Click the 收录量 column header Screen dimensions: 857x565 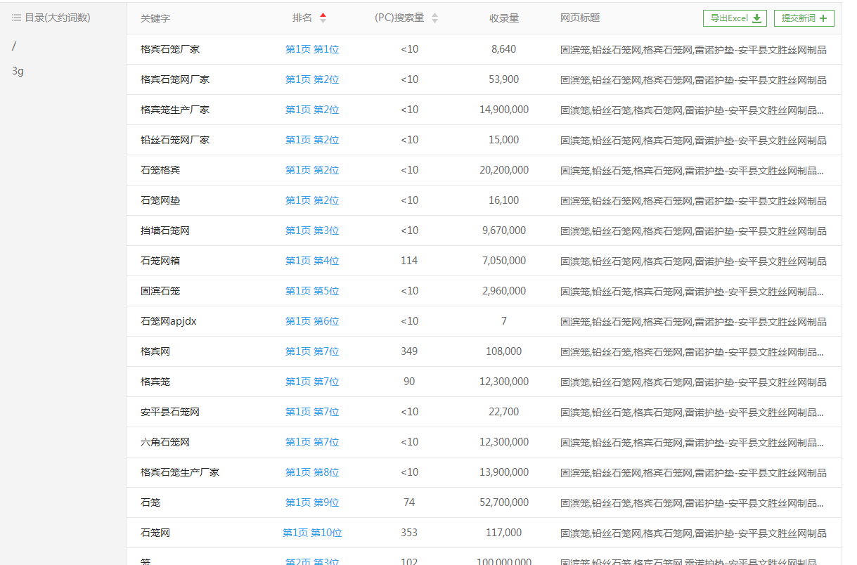503,18
